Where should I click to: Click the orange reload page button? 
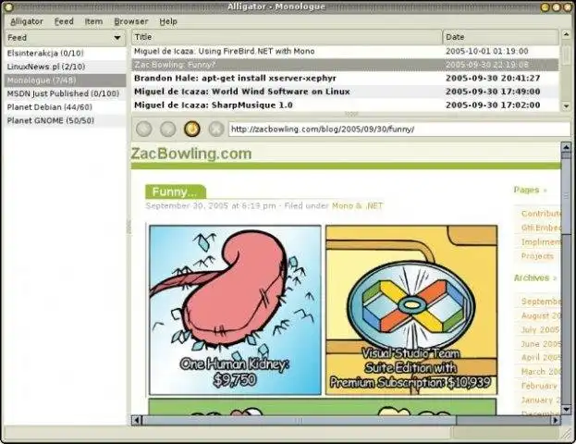[x=192, y=129]
